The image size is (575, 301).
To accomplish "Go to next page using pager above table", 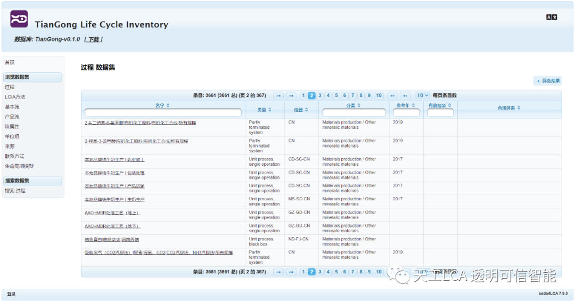I will point(392,95).
